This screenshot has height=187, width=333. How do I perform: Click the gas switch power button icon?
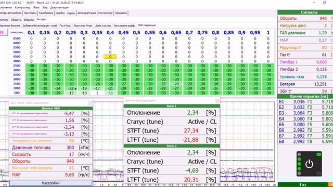point(309,164)
